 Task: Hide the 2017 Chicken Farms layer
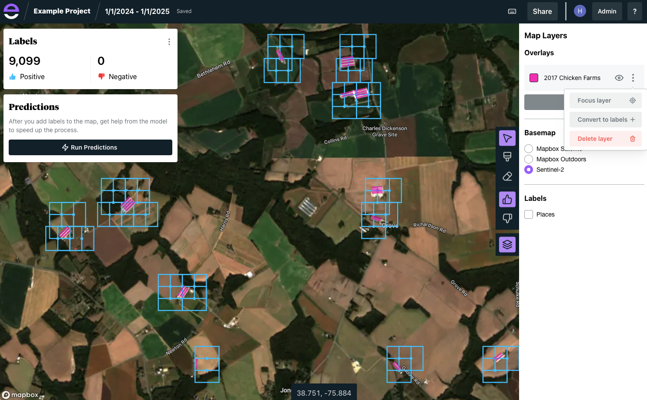coord(619,78)
